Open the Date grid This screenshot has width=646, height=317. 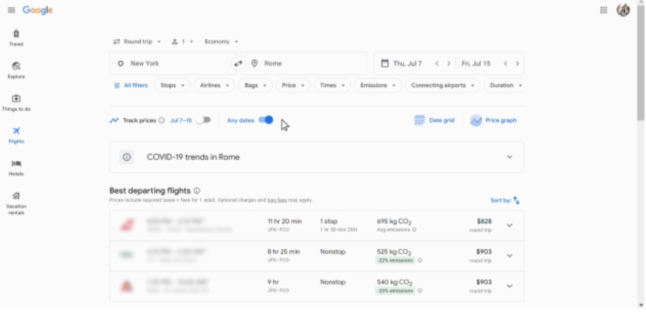click(x=434, y=120)
